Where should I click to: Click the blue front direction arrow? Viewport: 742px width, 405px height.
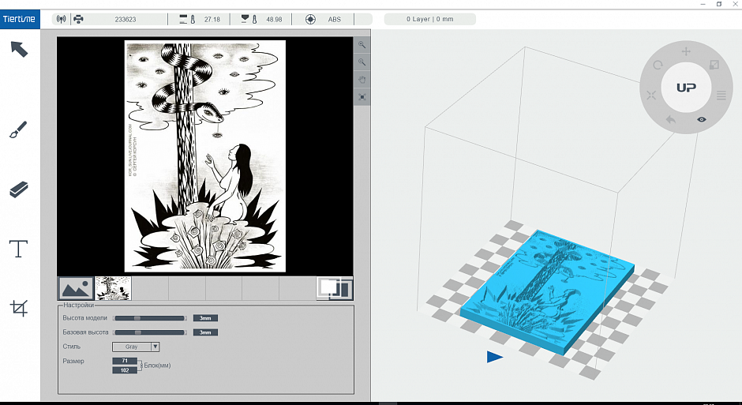[x=494, y=356]
